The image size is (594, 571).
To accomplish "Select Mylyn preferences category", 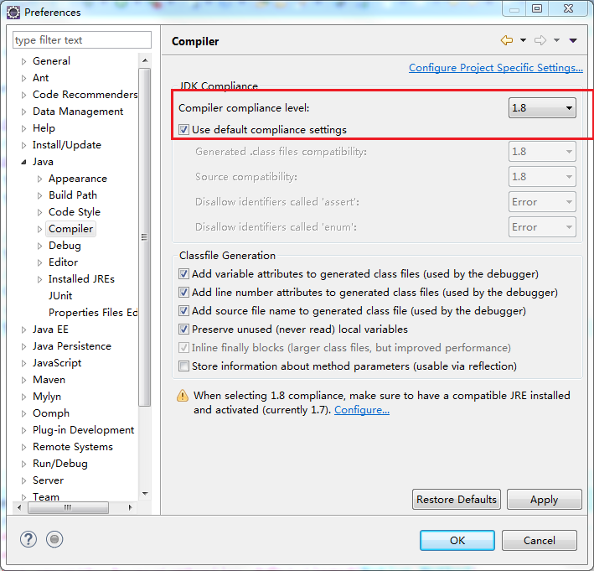I will pos(47,397).
